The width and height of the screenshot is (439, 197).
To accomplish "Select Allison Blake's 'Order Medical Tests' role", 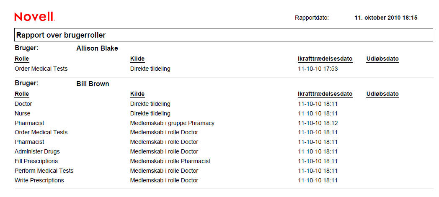I will click(41, 69).
